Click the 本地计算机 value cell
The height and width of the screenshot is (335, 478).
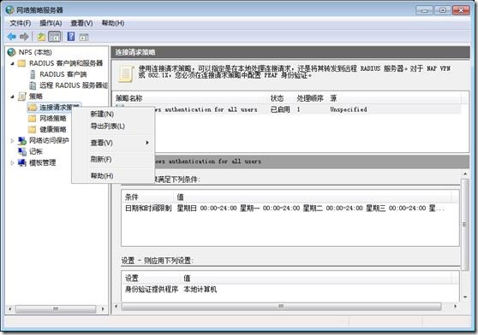coord(200,289)
